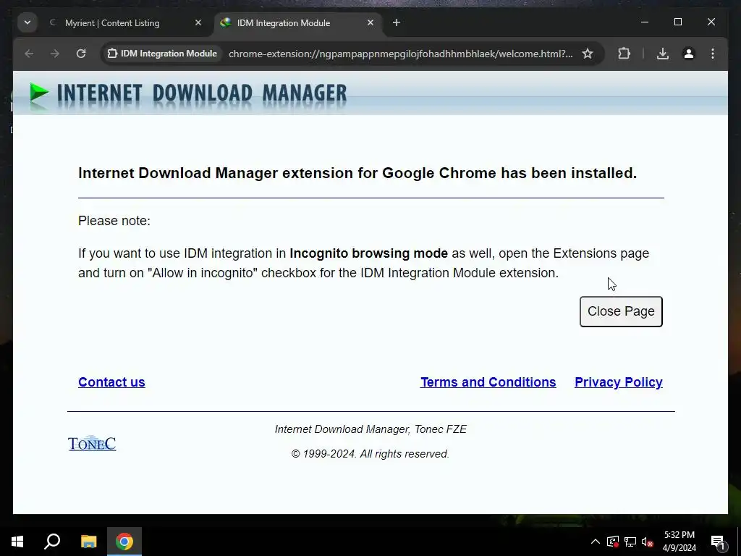
Task: Bookmark this page with the star icon
Action: pyautogui.click(x=588, y=54)
